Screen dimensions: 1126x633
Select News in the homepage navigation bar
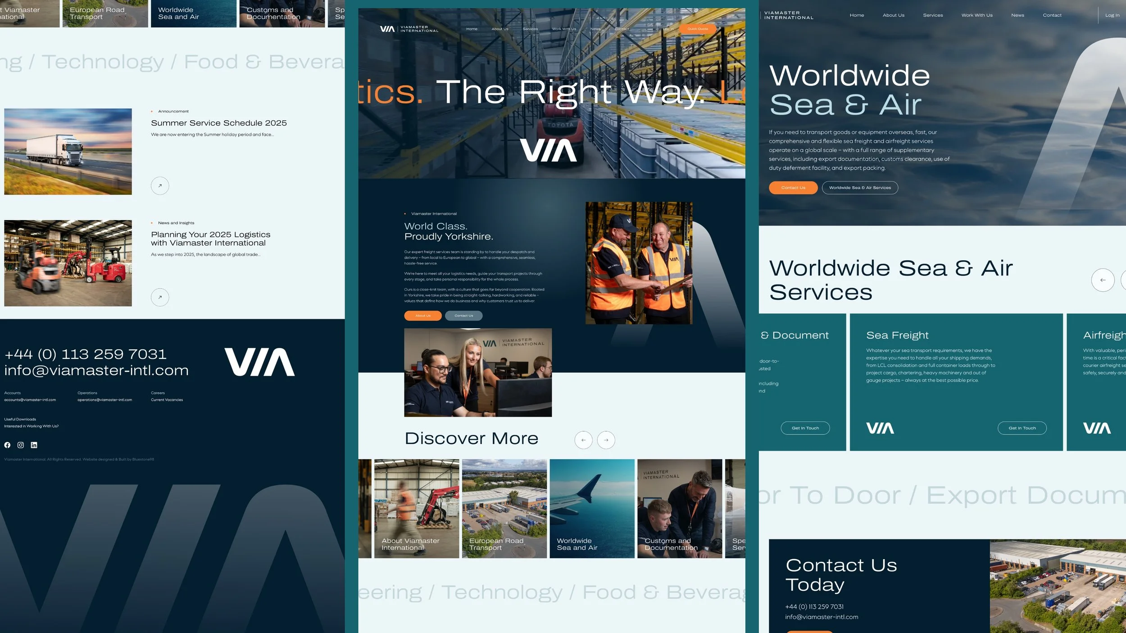595,29
